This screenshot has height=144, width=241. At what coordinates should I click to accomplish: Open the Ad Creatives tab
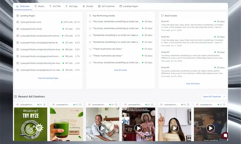[106, 6]
